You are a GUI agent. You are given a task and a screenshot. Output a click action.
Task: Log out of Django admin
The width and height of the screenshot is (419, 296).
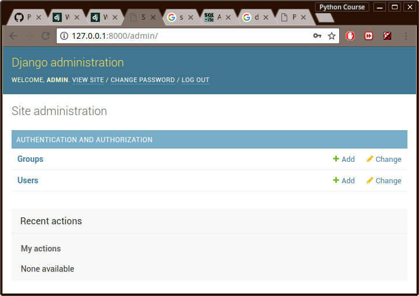pyautogui.click(x=195, y=80)
